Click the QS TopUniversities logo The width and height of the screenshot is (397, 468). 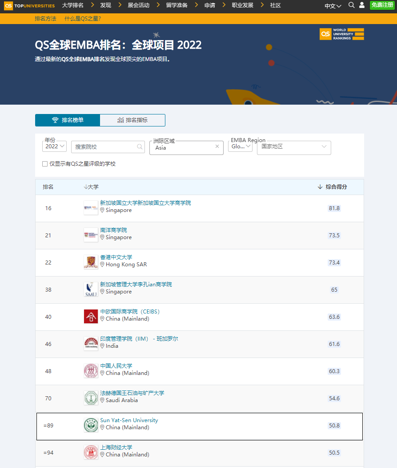[x=29, y=5]
